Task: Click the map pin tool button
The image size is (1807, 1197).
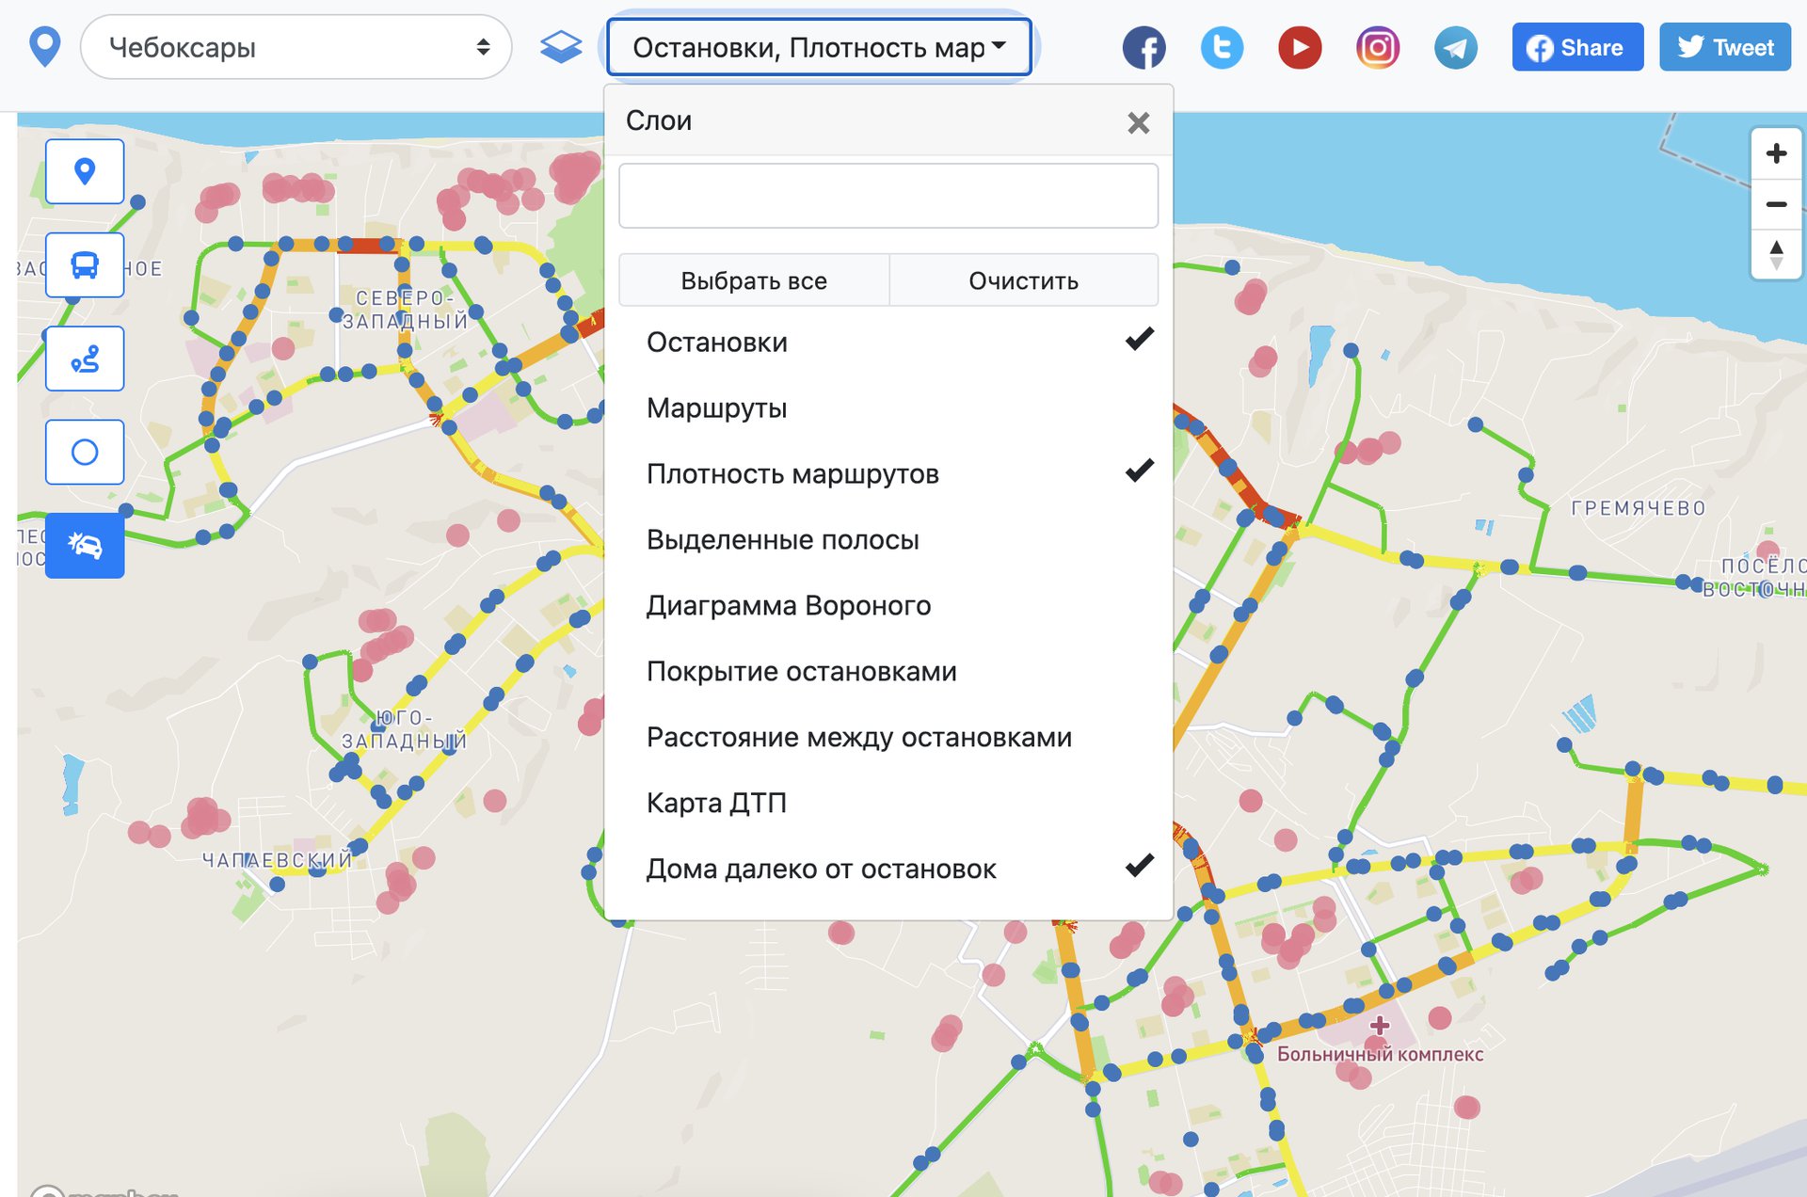Action: (x=85, y=171)
